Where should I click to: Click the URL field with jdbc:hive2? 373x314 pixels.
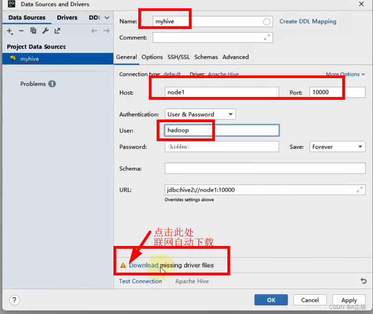[265, 190]
